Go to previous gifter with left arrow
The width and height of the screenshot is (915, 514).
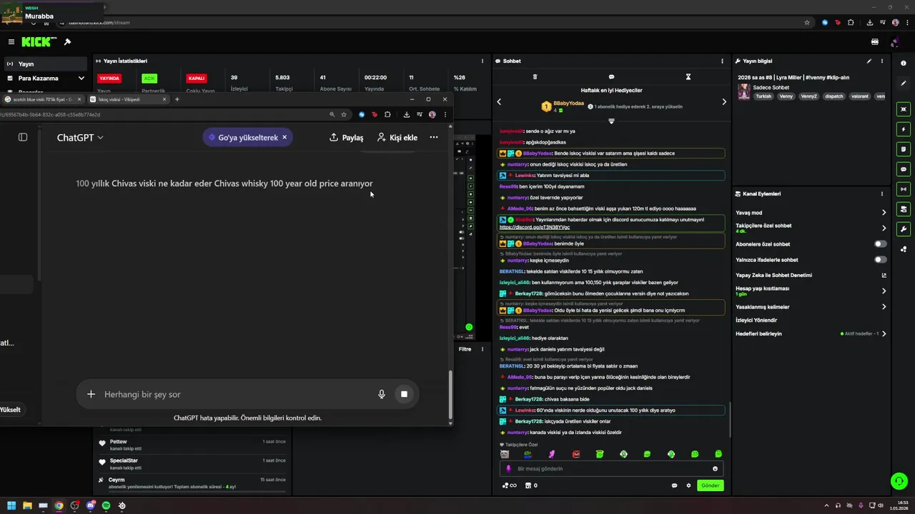[499, 101]
